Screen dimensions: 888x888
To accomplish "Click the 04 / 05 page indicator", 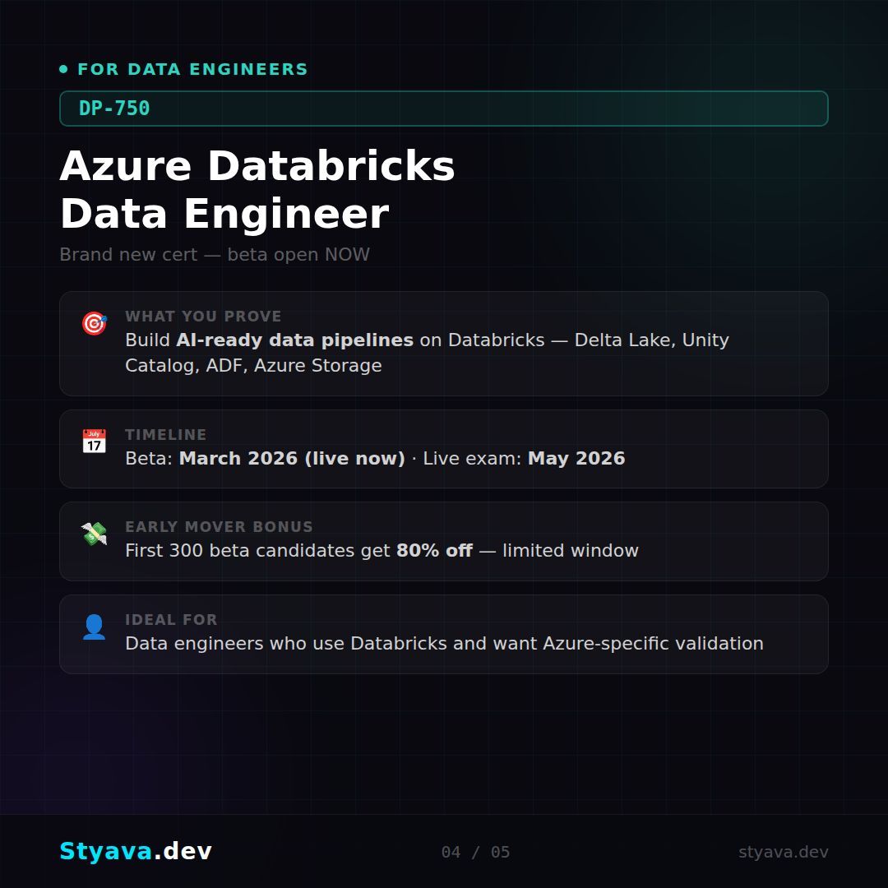I will tap(476, 852).
